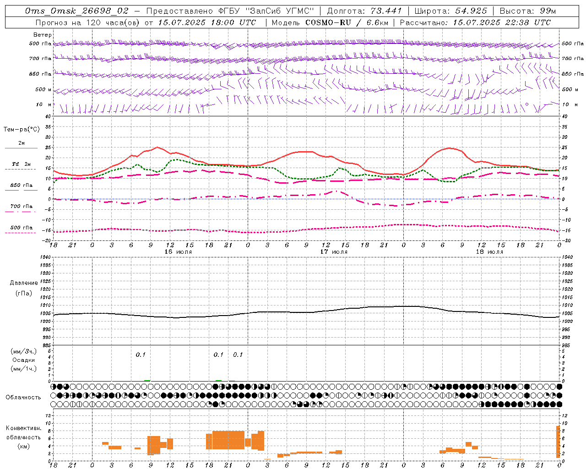Click the 17 июля date label
The image size is (586, 469).
click(x=334, y=252)
